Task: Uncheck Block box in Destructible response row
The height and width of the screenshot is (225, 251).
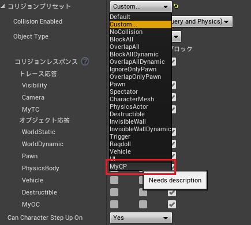Action: click(x=172, y=193)
